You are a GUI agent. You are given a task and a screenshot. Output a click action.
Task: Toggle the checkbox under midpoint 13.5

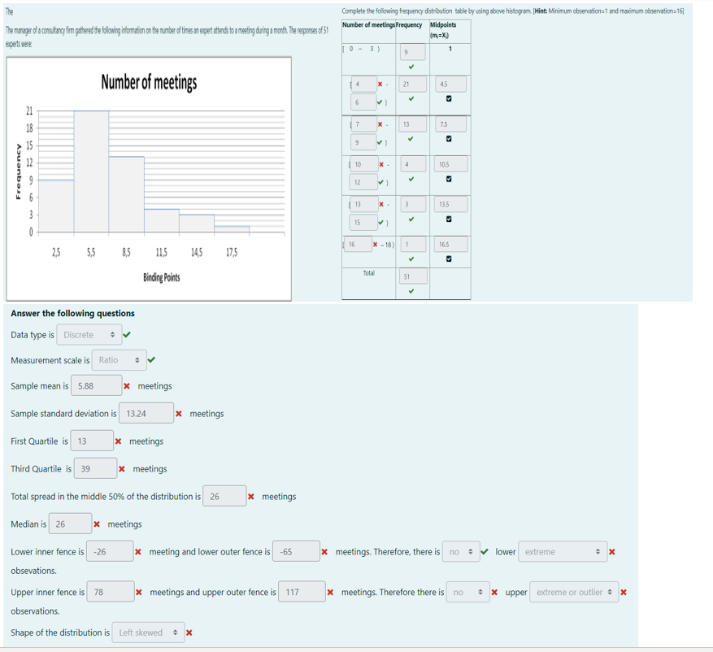pos(449,219)
